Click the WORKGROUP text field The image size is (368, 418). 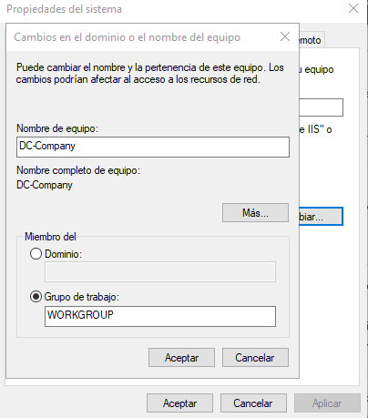[x=160, y=316]
